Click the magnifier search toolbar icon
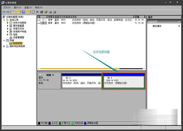 click(50, 12)
